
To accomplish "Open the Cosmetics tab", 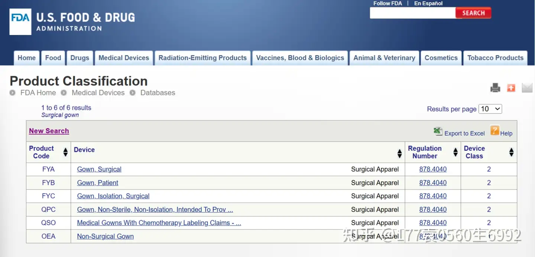I will 441,58.
